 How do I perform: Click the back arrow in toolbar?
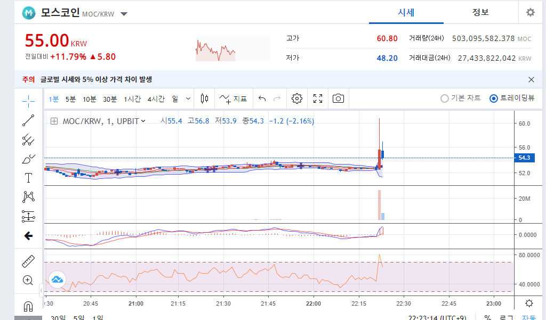(28, 236)
